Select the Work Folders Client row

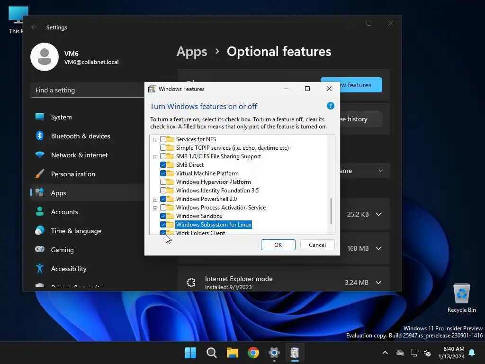point(200,232)
